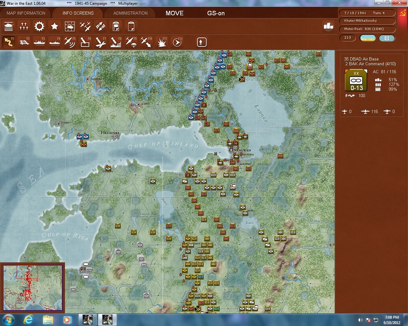Open the Order of Battle tank icon
The width and height of the screenshot is (408, 326).
click(x=9, y=26)
